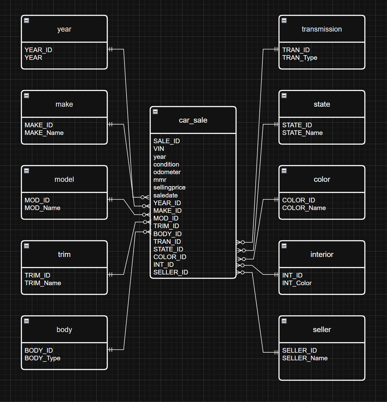Collapse the make table using its minus icon
This screenshot has width=387, height=402.
(x=27, y=96)
